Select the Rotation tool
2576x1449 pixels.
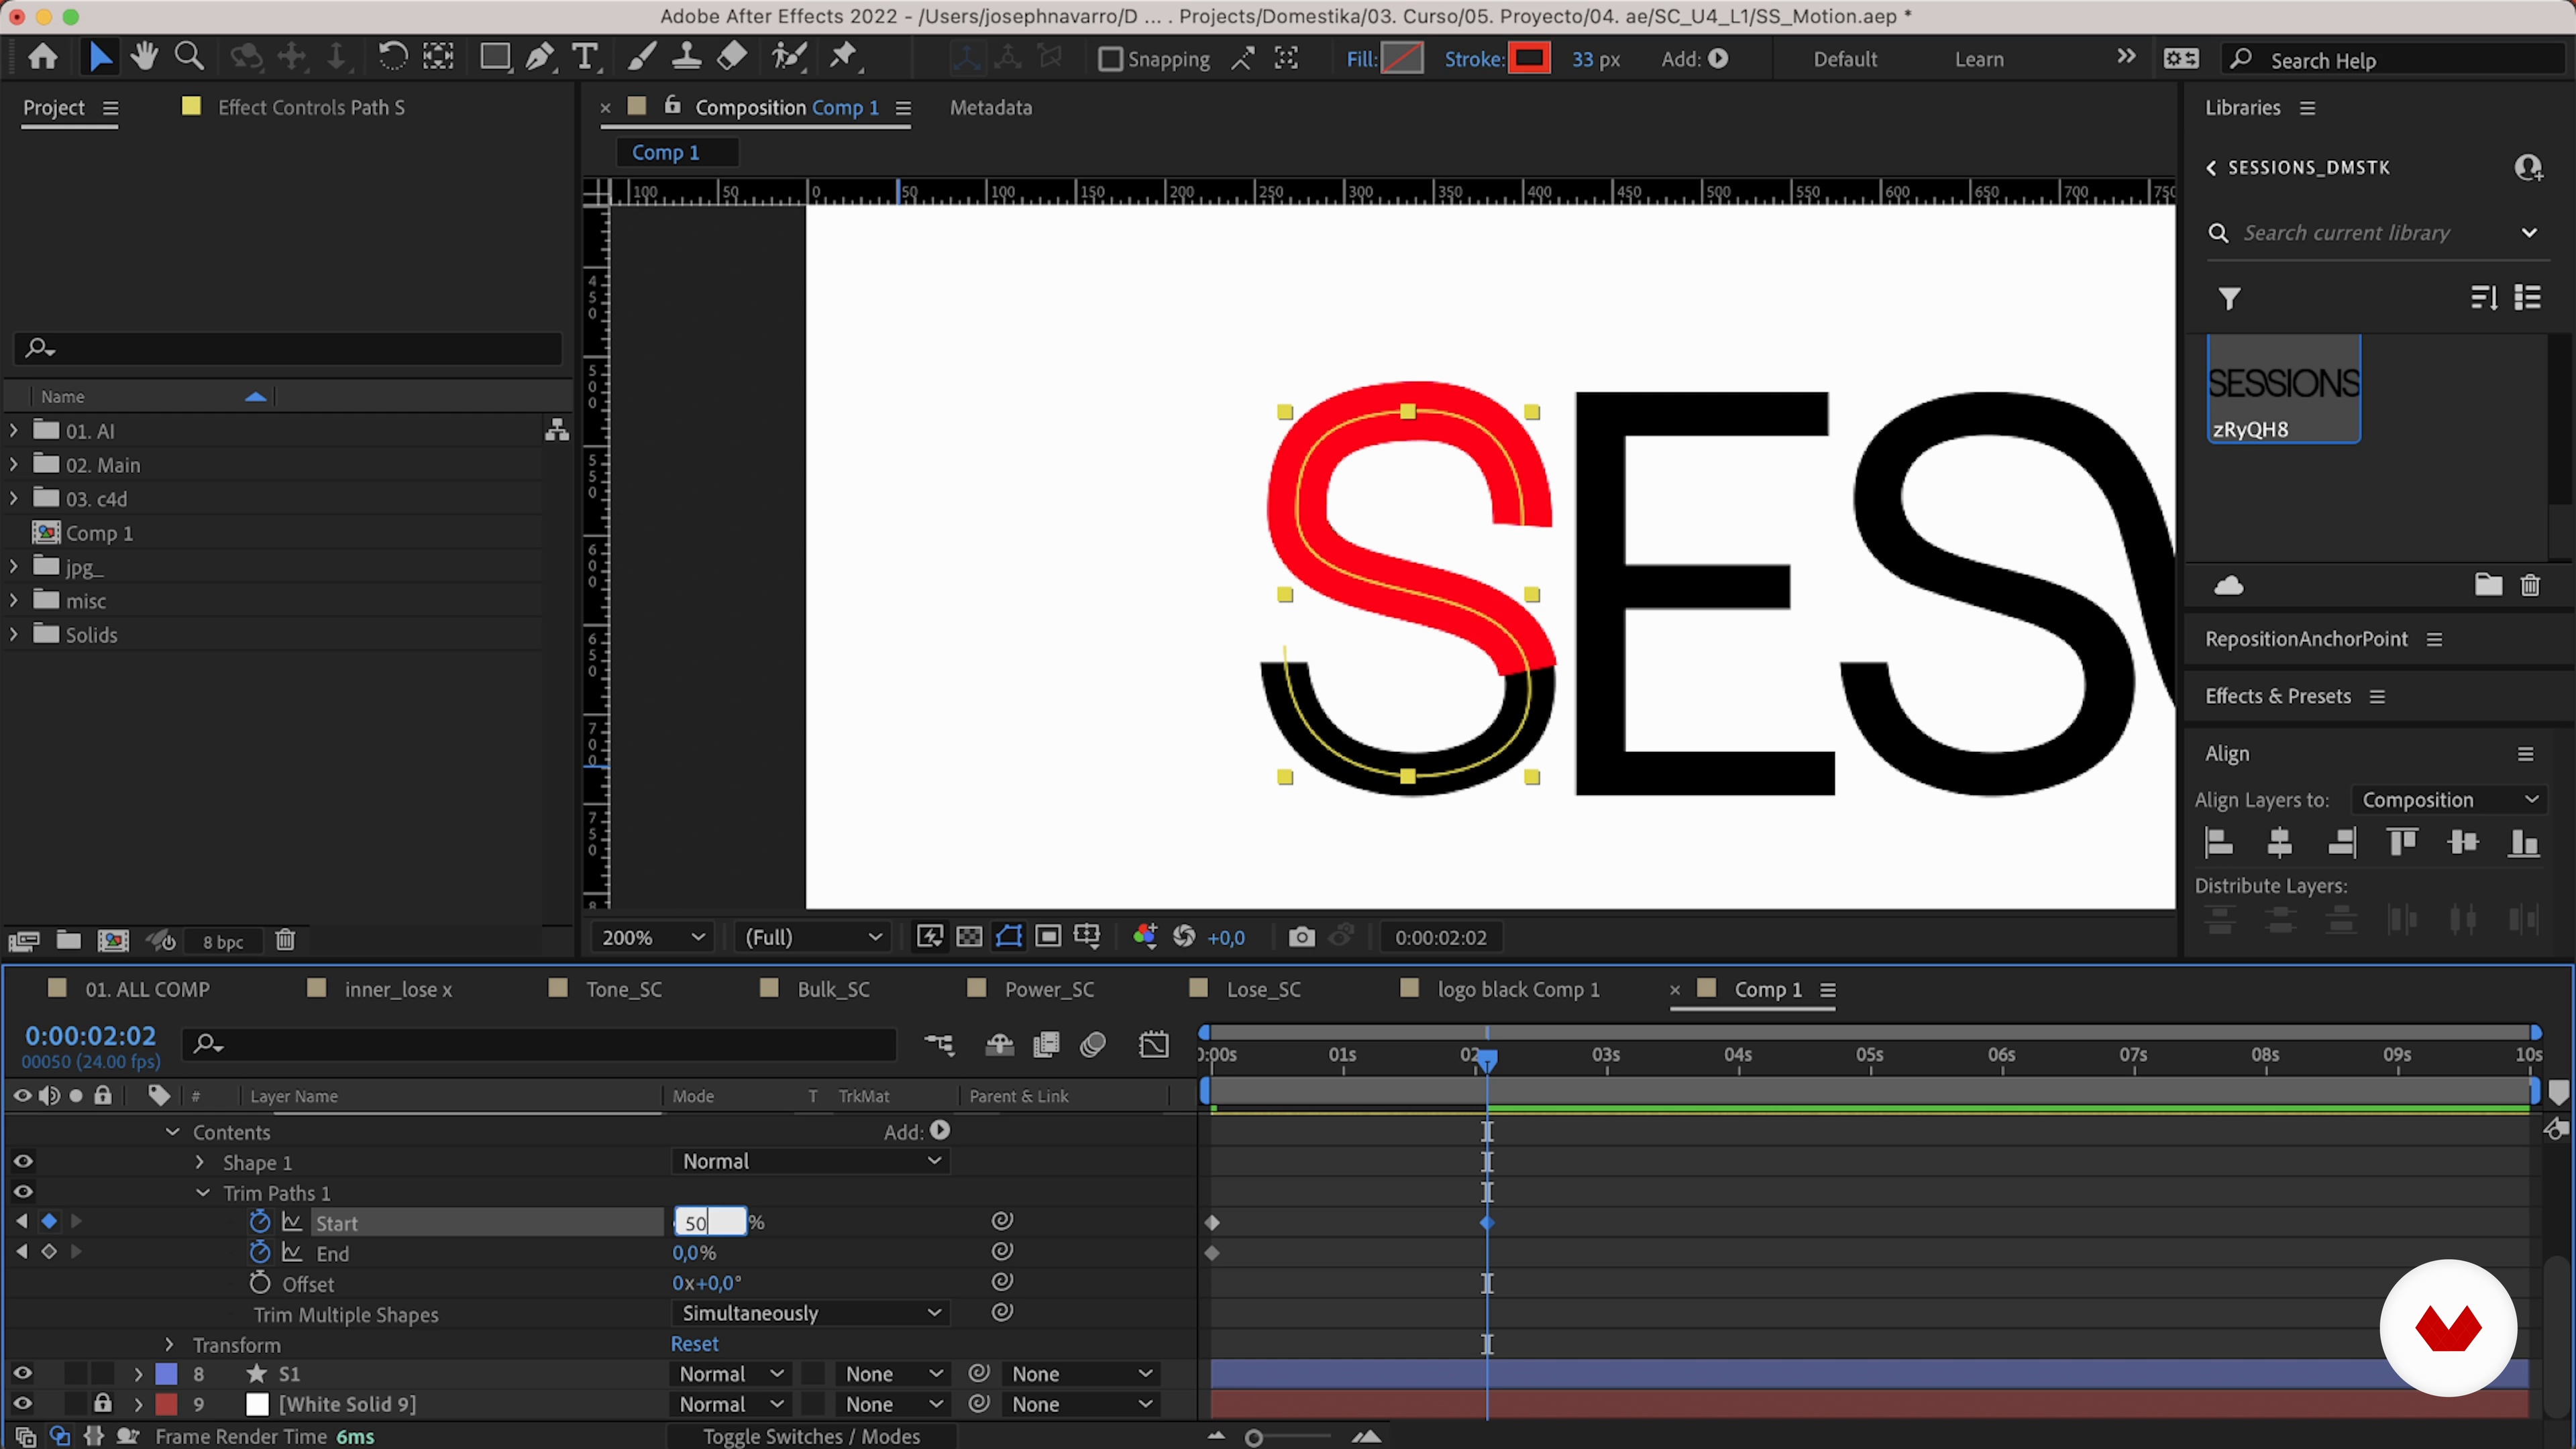[x=392, y=57]
